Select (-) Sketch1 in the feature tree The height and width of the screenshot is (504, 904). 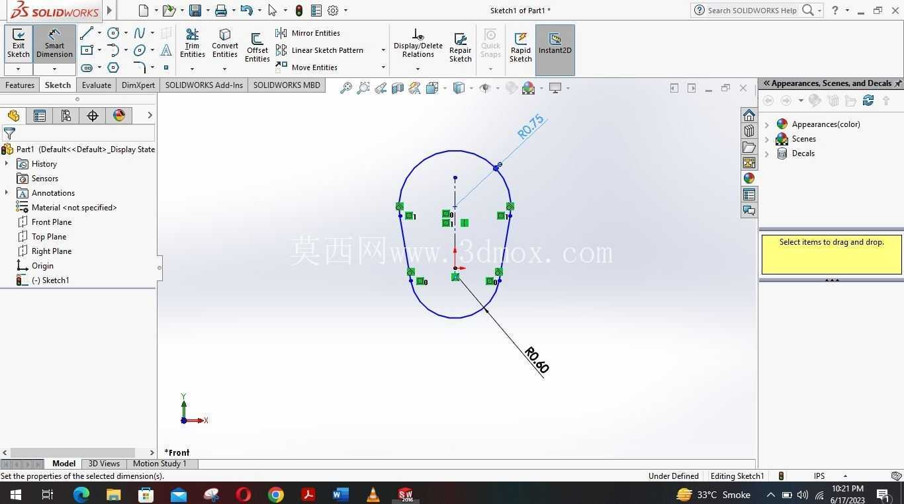[x=43, y=280]
